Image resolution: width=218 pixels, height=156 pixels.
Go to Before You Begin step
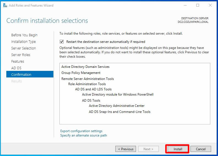[24, 35]
